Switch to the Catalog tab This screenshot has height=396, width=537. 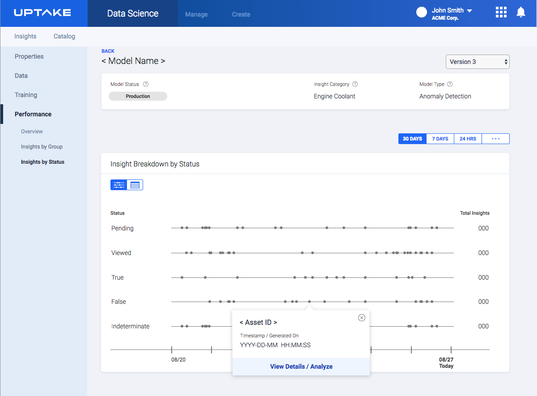click(64, 36)
